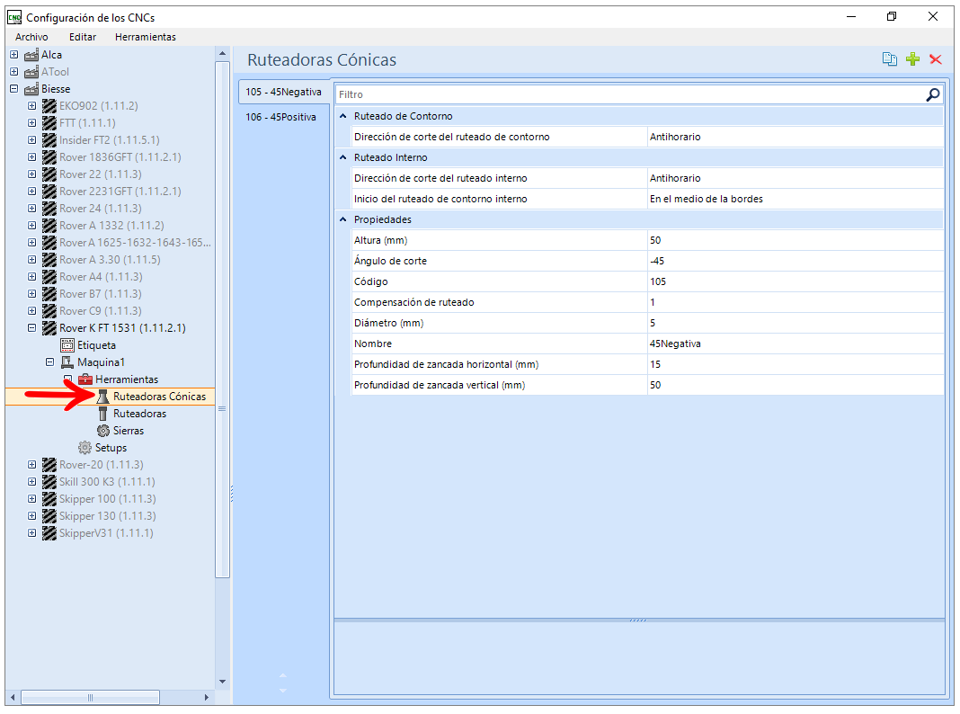Click the SkipperV31 machine icon

pyautogui.click(x=49, y=533)
